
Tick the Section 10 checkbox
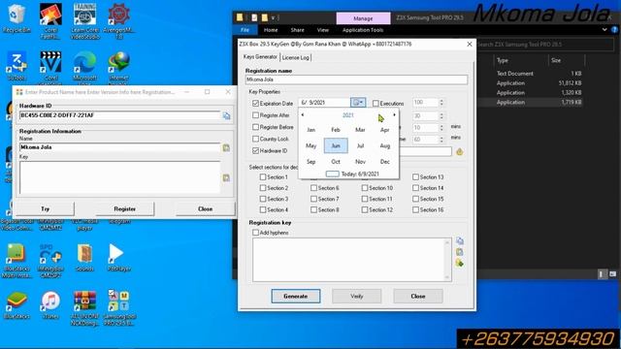click(x=365, y=188)
